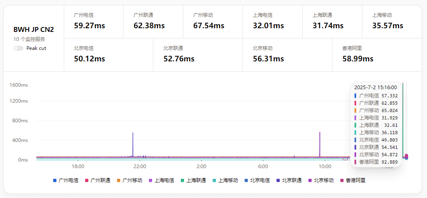Click 广州移动 legend entry below chart
Image resolution: width=427 pixels, height=198 pixels.
[130, 180]
